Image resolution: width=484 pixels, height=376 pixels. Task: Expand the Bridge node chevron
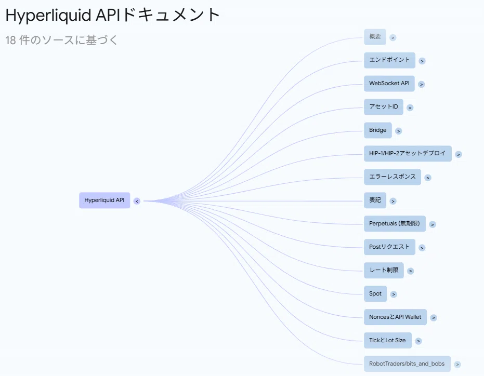point(399,131)
